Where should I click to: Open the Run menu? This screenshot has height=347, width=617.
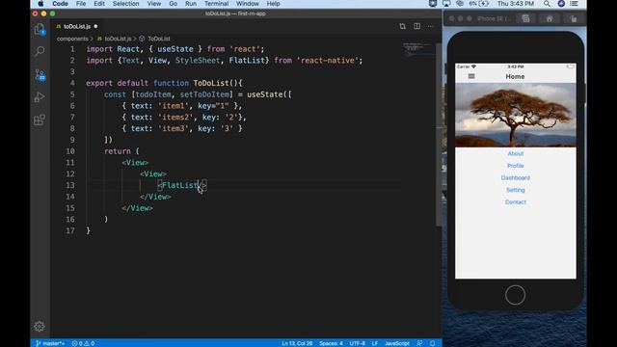pos(191,4)
